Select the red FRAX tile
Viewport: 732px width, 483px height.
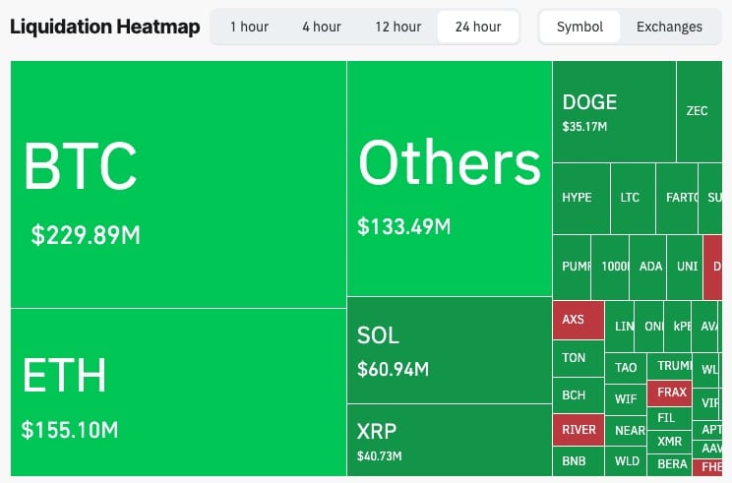coord(671,392)
